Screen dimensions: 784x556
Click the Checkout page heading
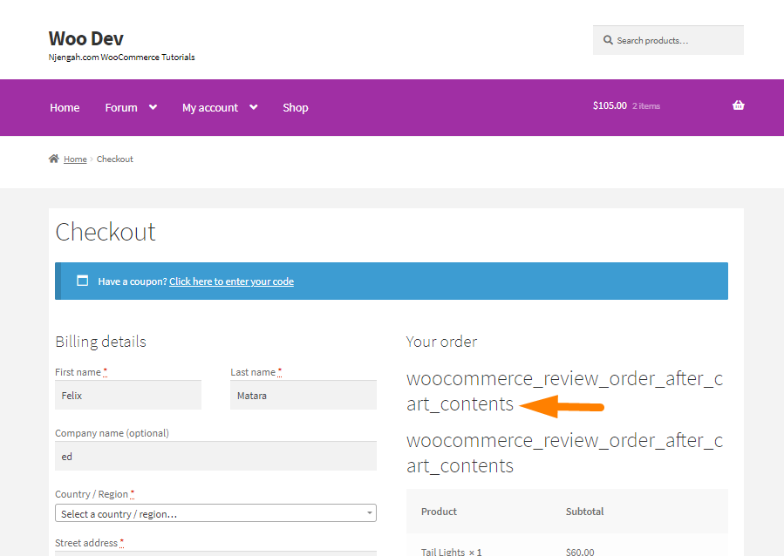point(106,233)
